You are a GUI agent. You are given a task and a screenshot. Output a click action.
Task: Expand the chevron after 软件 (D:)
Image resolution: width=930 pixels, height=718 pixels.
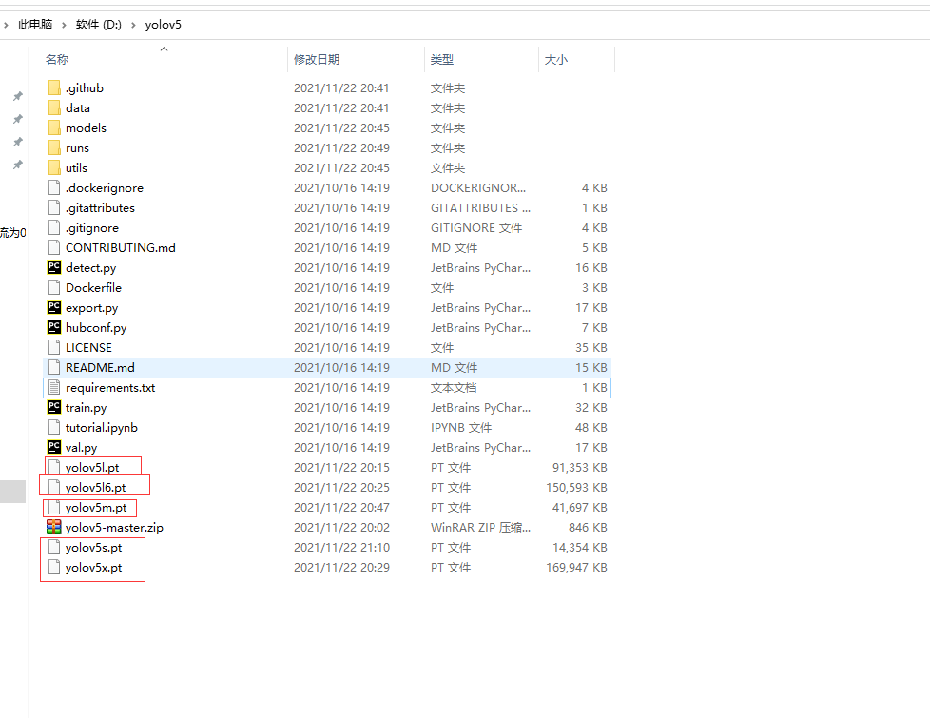[x=133, y=25]
